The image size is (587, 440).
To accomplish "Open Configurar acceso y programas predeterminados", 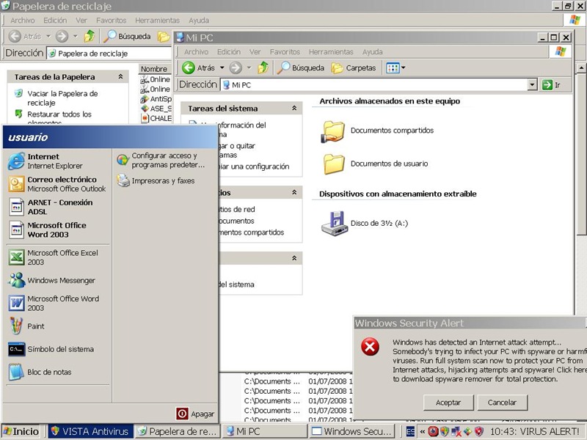I will (161, 160).
